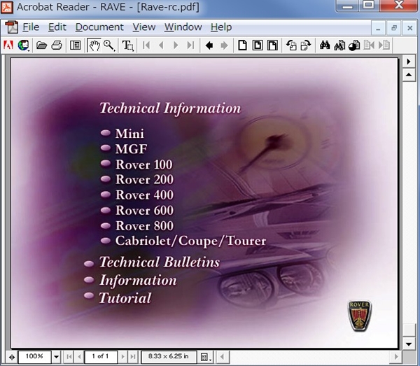Go to previous view with black left arrow
Viewport: 420px width, 366px height.
coord(209,45)
